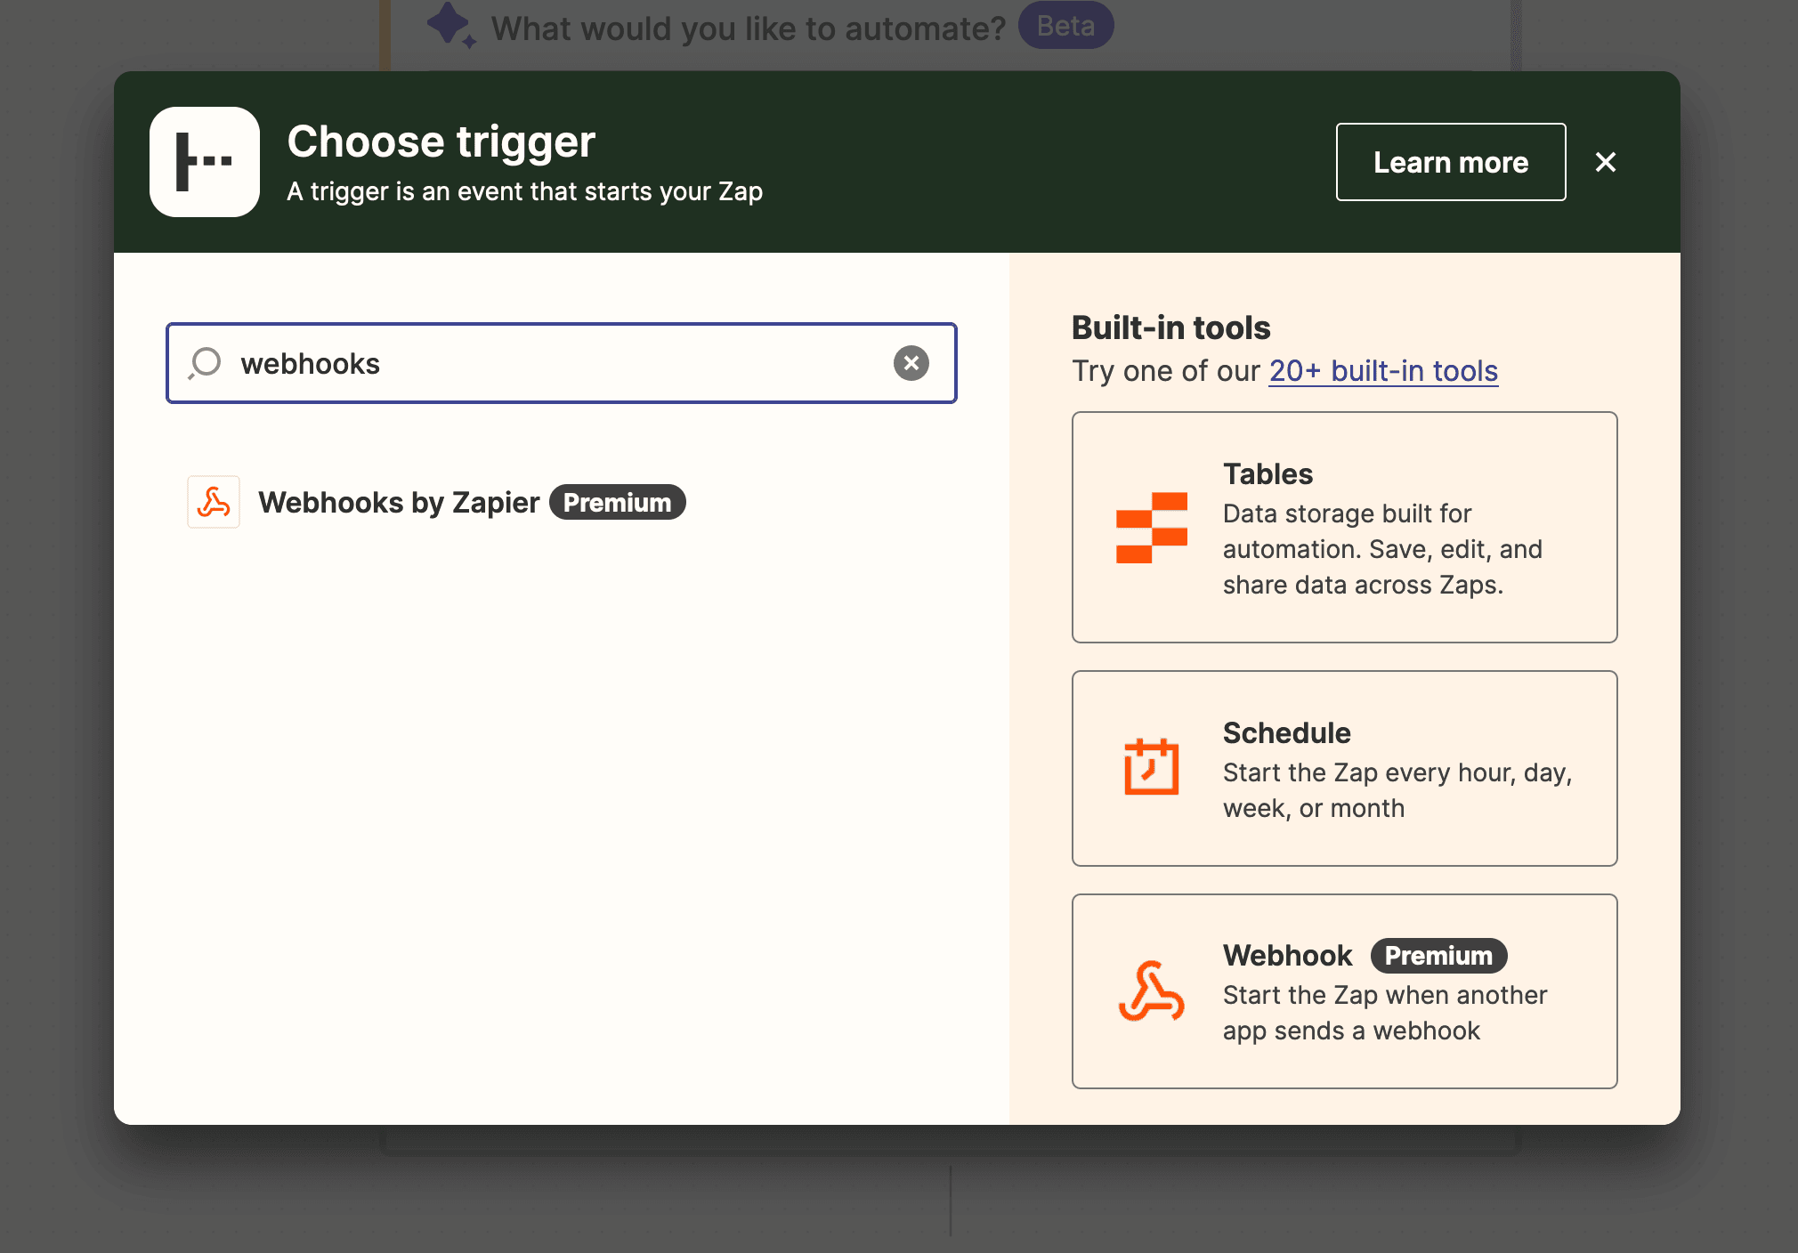The image size is (1798, 1253).
Task: Click the Beta badge at top
Action: 1065,26
